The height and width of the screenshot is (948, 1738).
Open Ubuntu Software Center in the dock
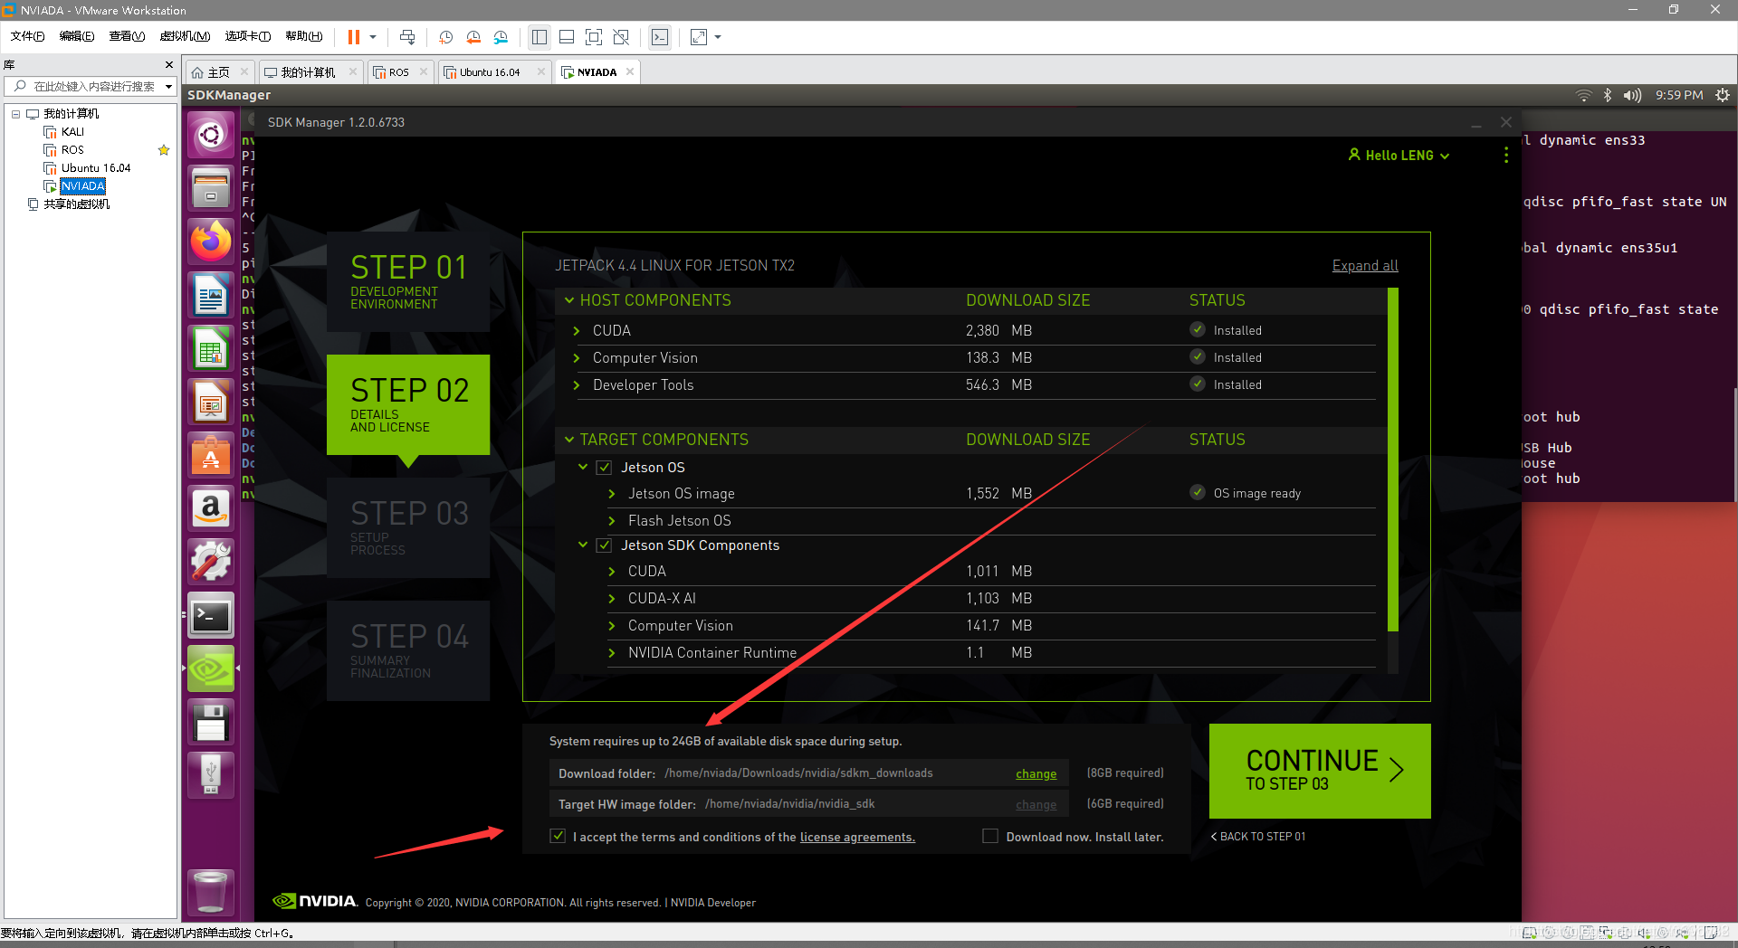[211, 455]
